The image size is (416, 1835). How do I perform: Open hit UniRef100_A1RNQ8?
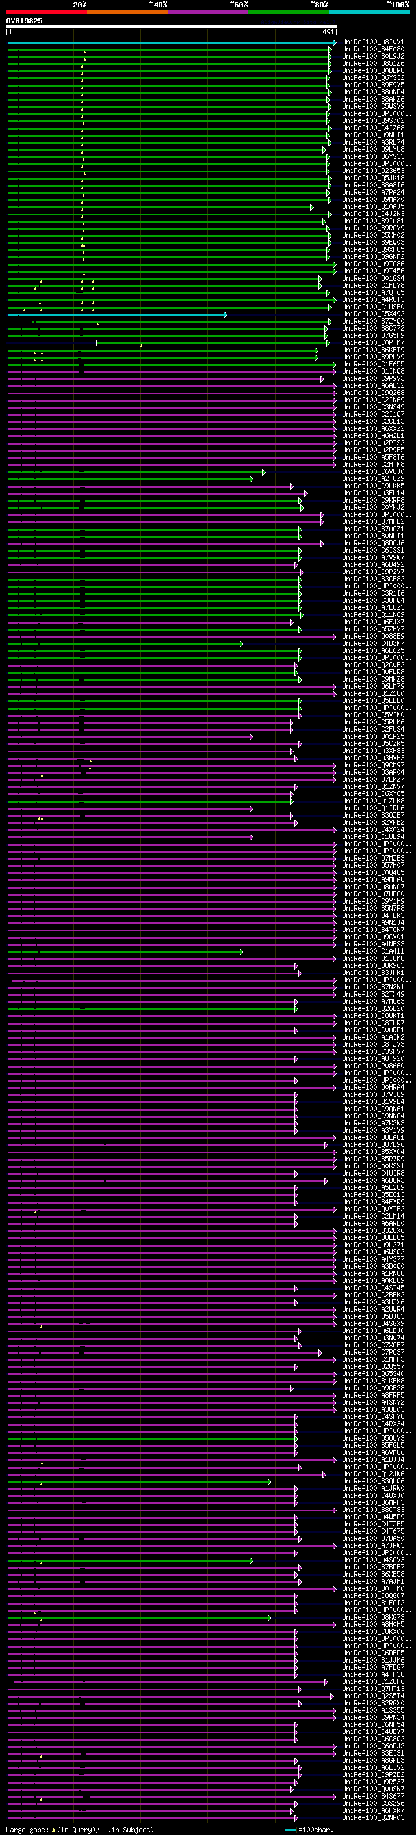pos(373,1274)
